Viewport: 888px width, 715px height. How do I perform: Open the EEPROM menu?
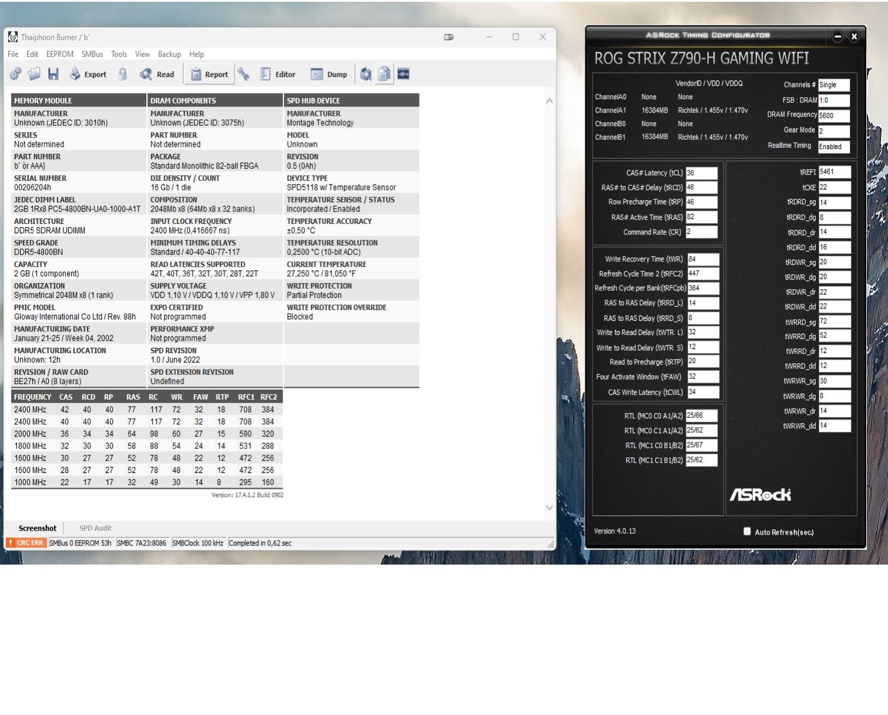tap(60, 54)
